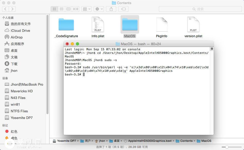The width and height of the screenshot is (244, 150).
Task: Click the edit tags toolbar button
Action: [x=123, y=9]
